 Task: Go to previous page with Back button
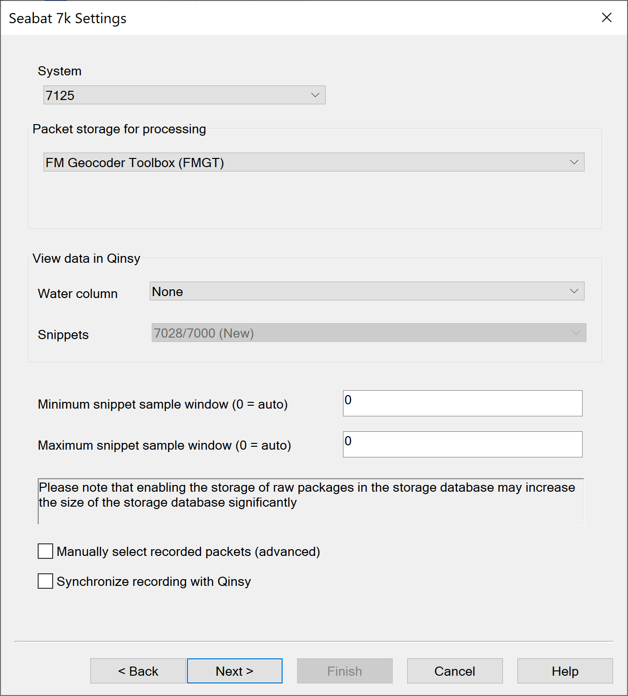(x=138, y=671)
